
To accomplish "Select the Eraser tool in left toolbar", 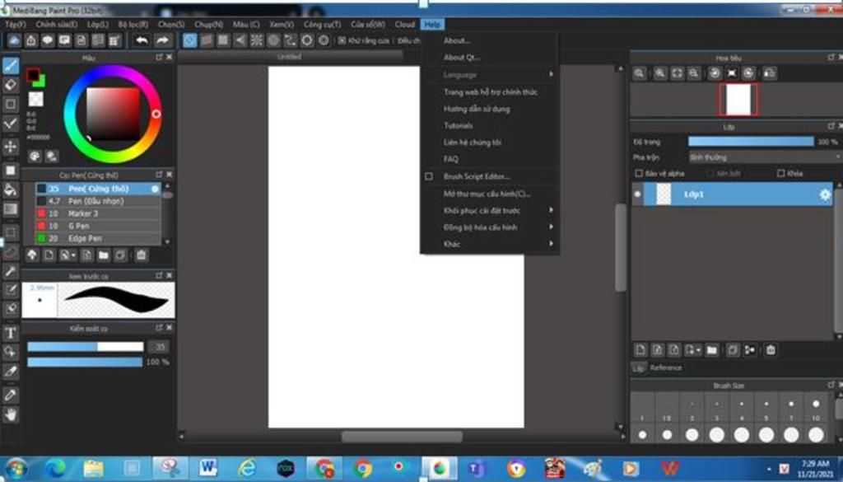I will pyautogui.click(x=11, y=84).
